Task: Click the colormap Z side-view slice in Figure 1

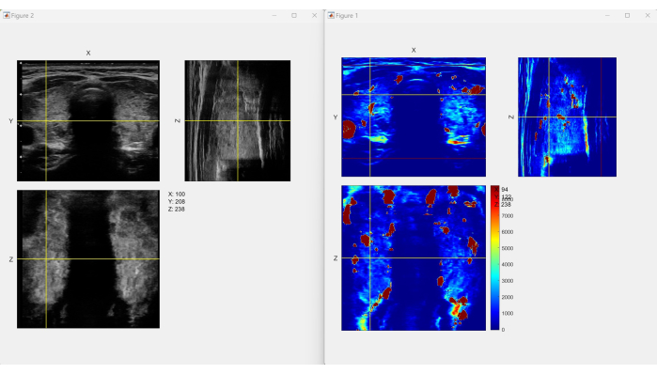Action: [567, 117]
